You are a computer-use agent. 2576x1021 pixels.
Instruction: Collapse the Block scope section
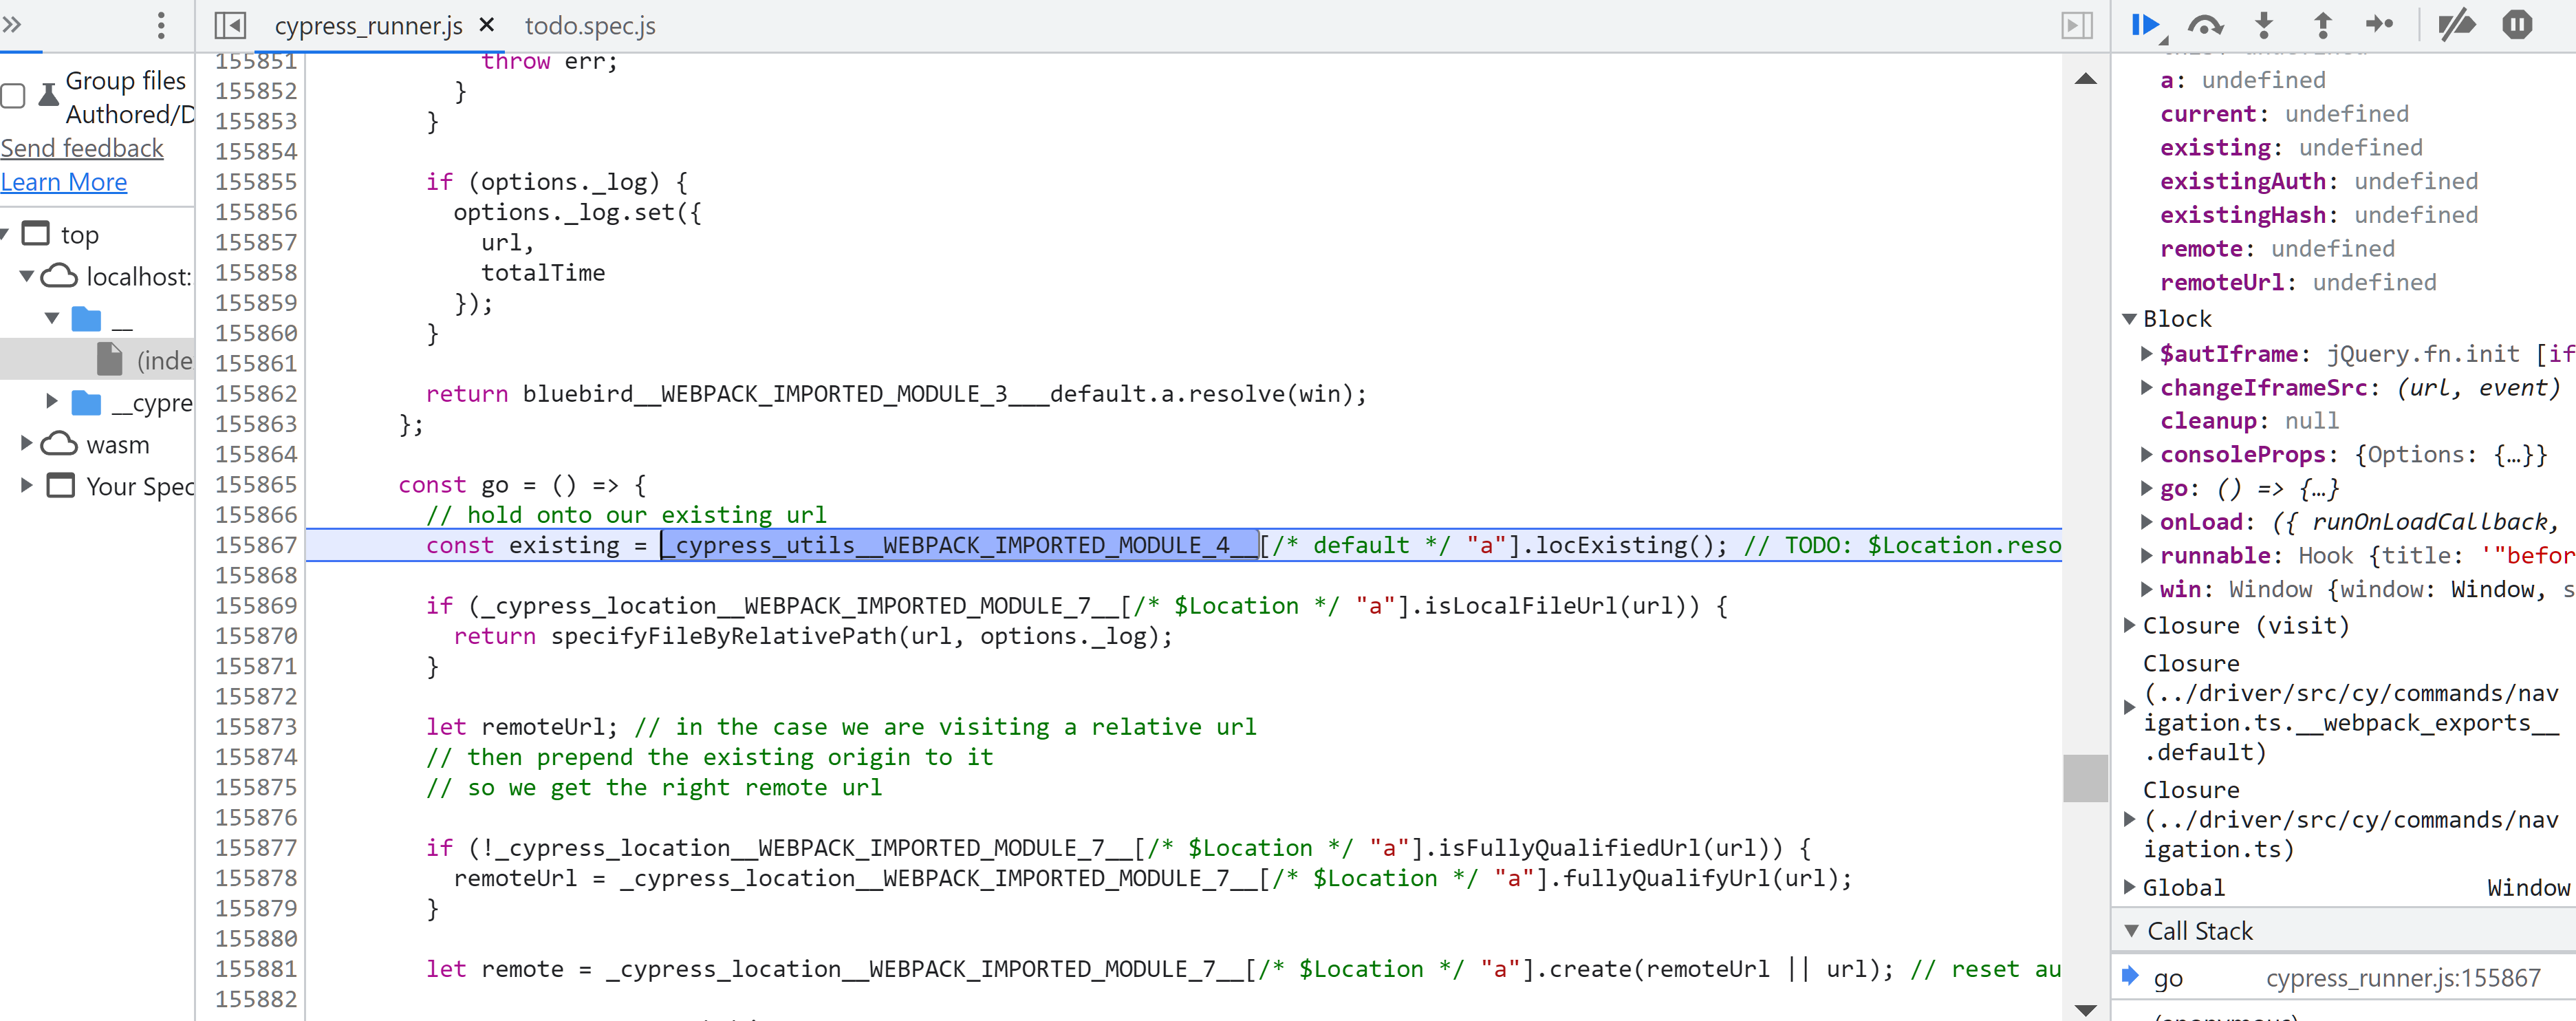tap(2130, 319)
